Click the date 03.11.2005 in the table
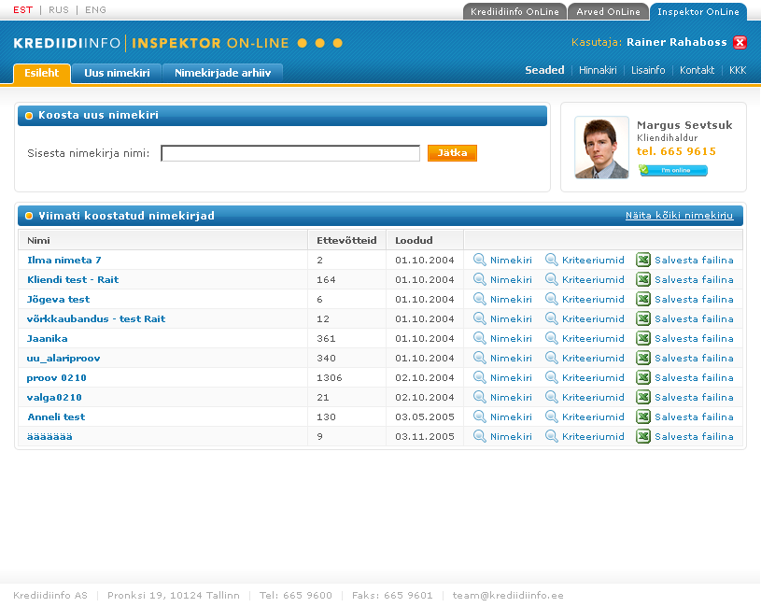761x607 pixels. [425, 436]
